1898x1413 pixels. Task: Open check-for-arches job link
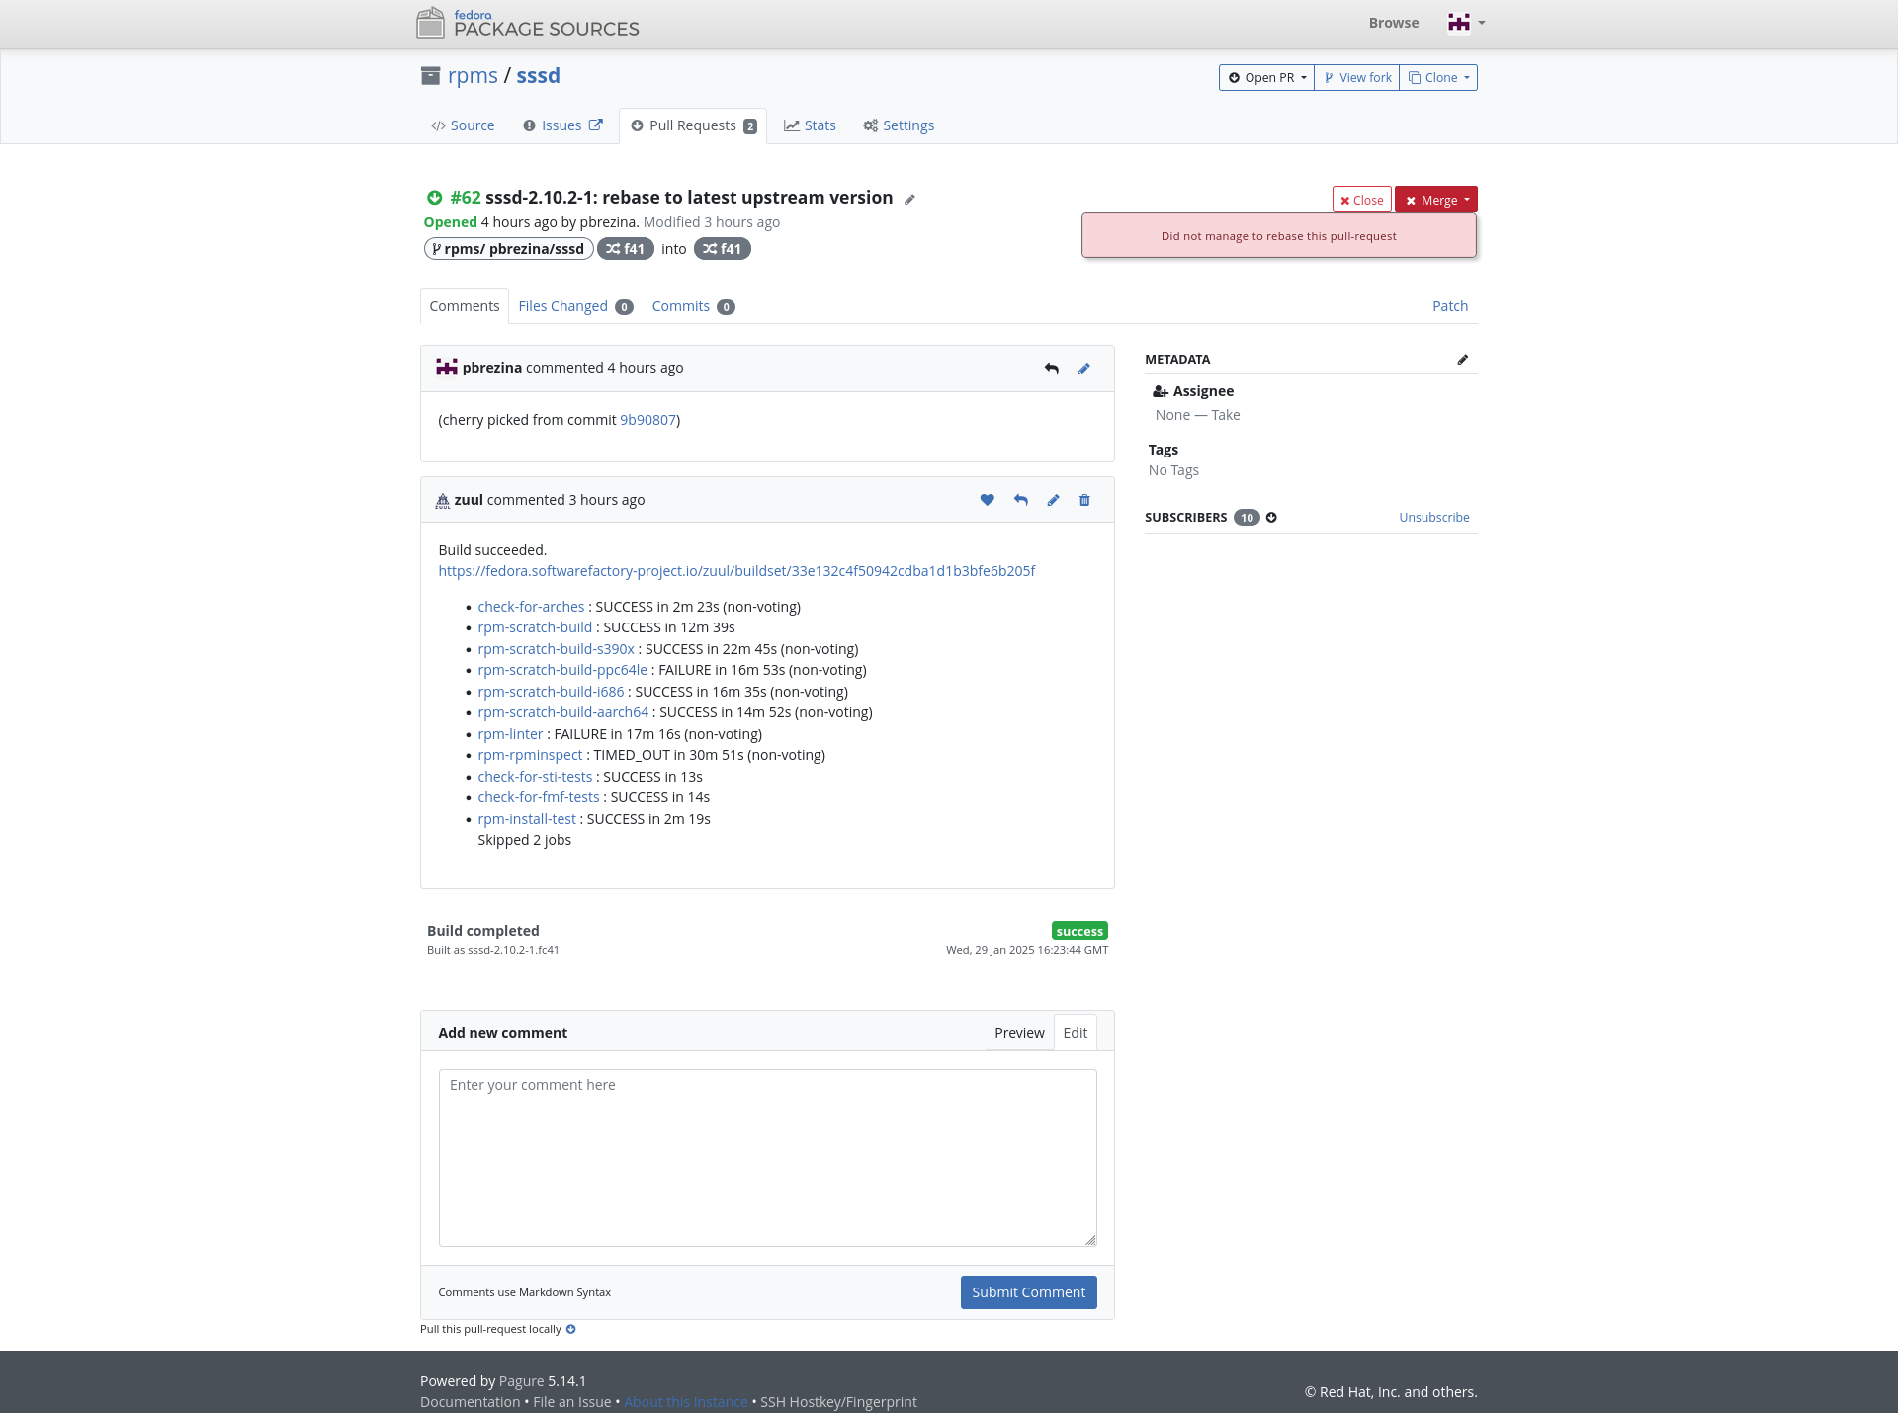[x=531, y=607]
